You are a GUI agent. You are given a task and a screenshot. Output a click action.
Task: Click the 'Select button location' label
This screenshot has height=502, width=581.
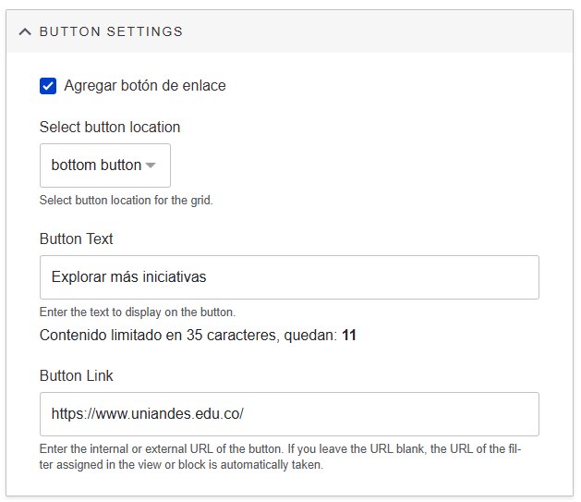point(110,127)
